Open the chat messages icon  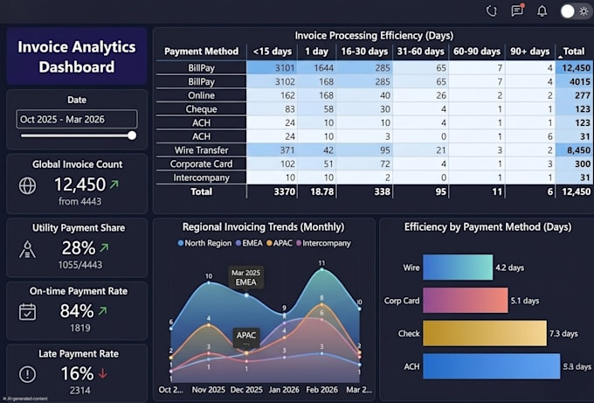tap(517, 10)
